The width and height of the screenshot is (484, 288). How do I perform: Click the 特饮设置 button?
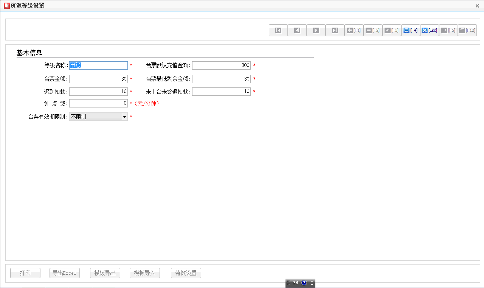click(186, 273)
